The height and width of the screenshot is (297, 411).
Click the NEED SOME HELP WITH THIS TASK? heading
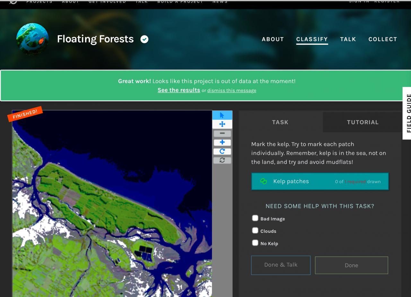(320, 206)
